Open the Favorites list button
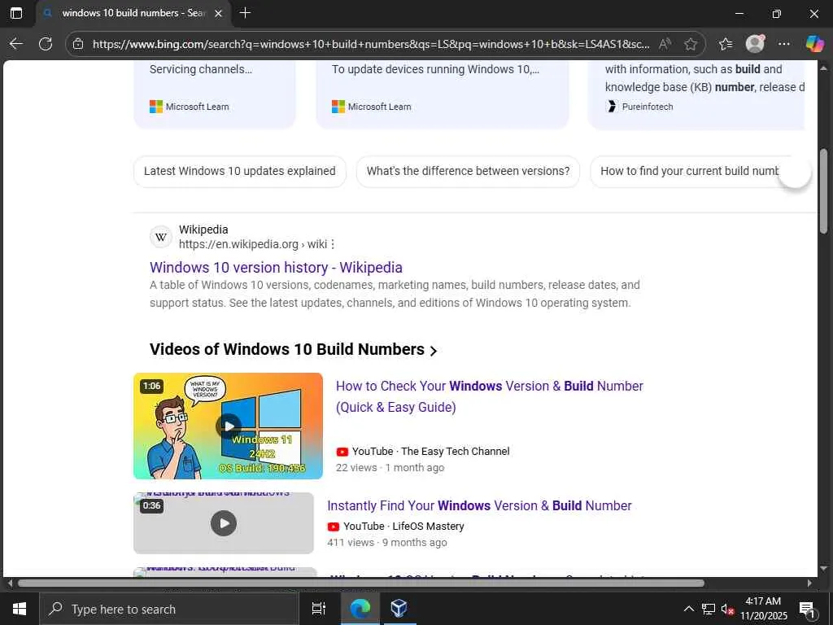The width and height of the screenshot is (833, 625). [x=726, y=44]
